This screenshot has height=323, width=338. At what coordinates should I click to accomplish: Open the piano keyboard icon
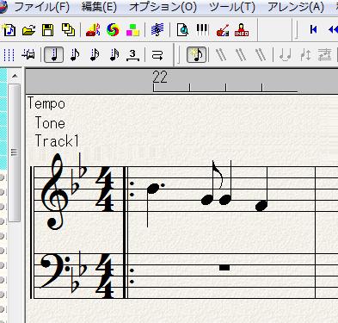click(202, 30)
